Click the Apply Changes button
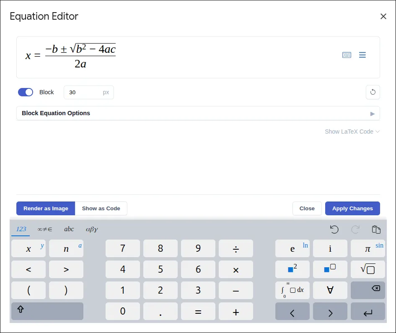 [x=352, y=208]
